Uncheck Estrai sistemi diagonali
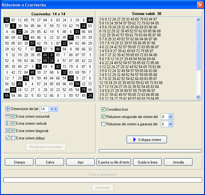Screen dimensions: 205x195 [x=13, y=131]
